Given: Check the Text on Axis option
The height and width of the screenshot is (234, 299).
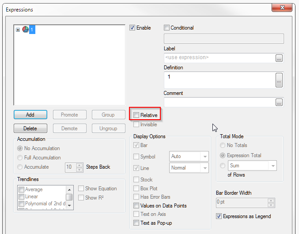Looking at the screenshot, I should click(x=136, y=214).
